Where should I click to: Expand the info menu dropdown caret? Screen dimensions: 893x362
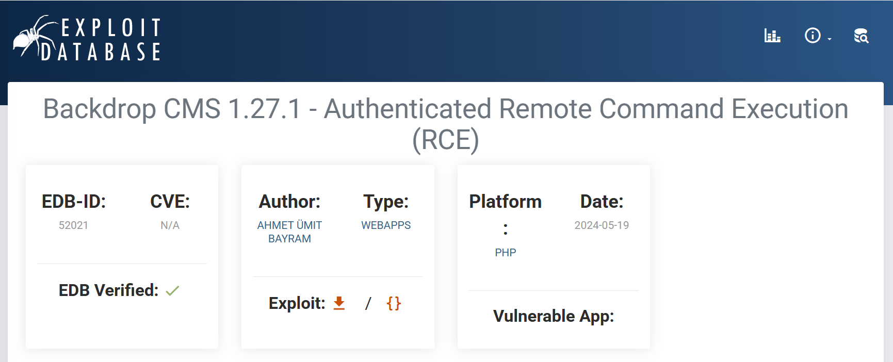coord(830,39)
